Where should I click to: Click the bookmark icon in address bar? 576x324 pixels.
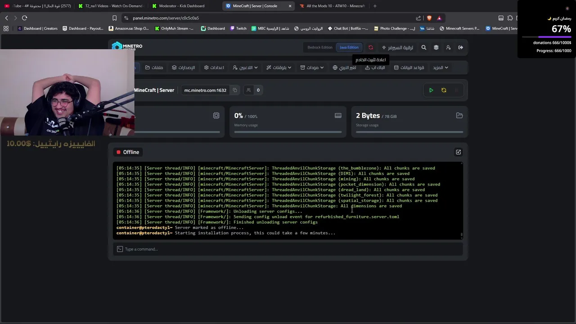114,18
